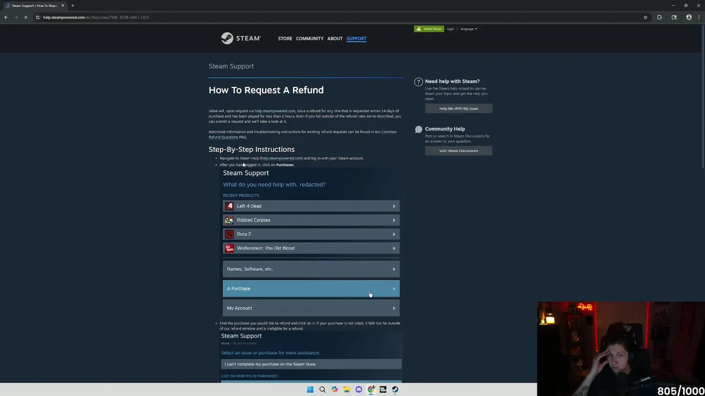Open the browser extensions puzzle icon
Screen dimensions: 705x396
[659, 17]
